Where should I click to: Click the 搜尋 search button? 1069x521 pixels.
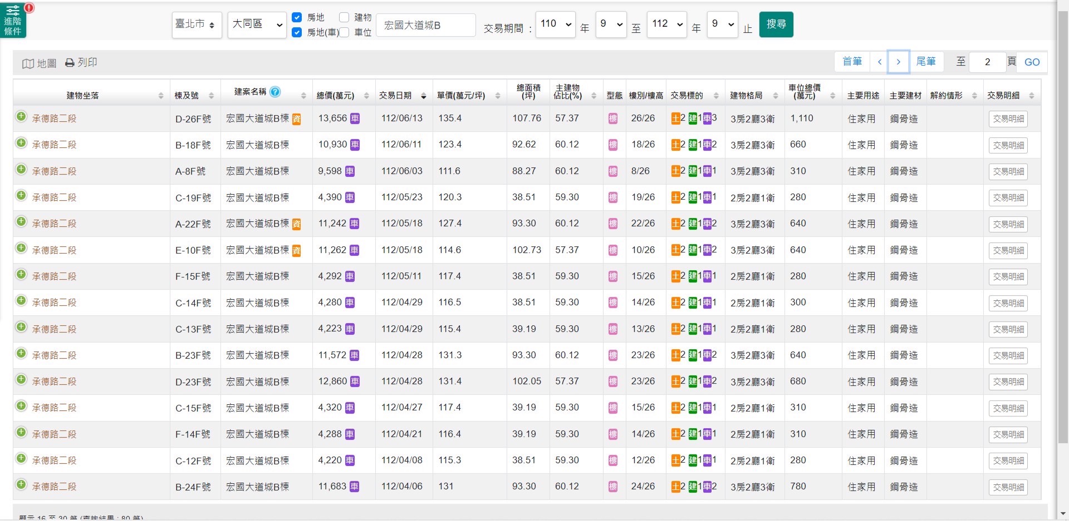point(776,24)
